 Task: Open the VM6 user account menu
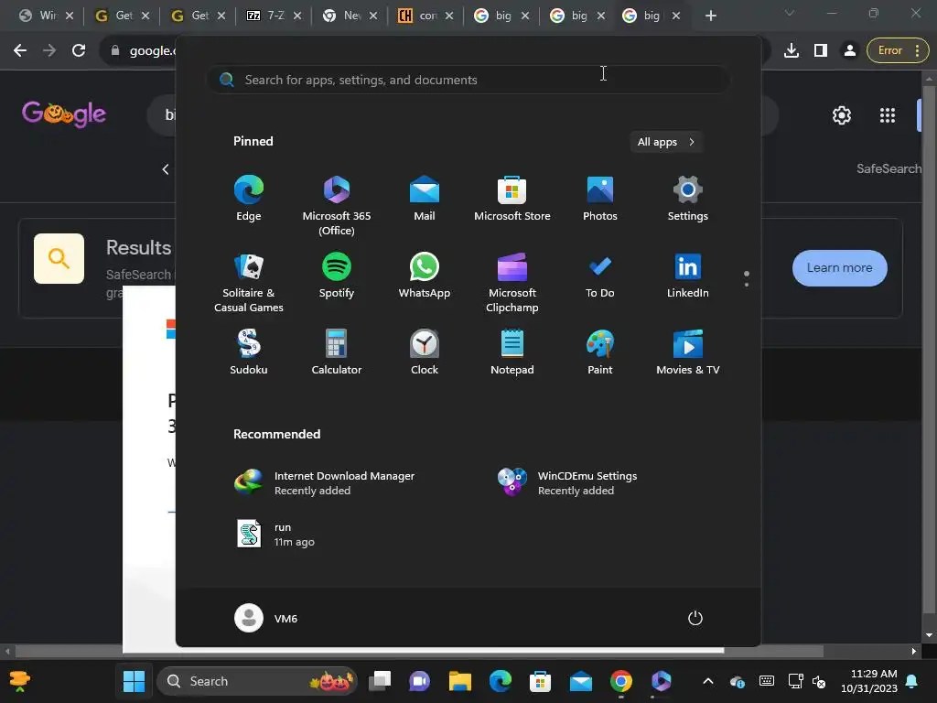tap(266, 618)
